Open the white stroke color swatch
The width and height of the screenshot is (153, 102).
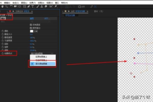tap(32, 31)
